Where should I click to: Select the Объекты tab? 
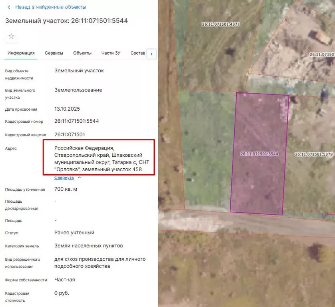click(x=82, y=53)
